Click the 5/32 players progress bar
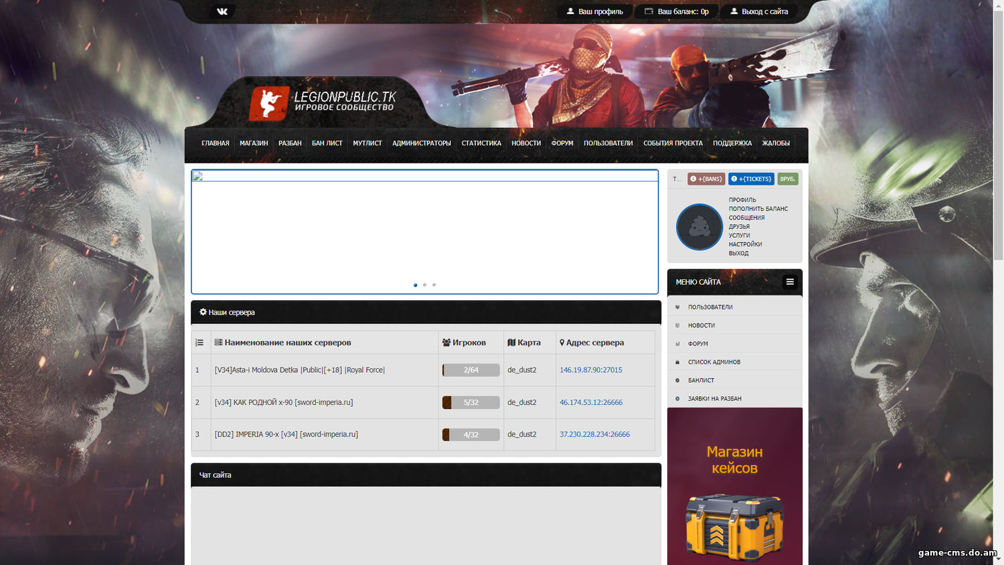The image size is (1004, 565). pyautogui.click(x=471, y=402)
